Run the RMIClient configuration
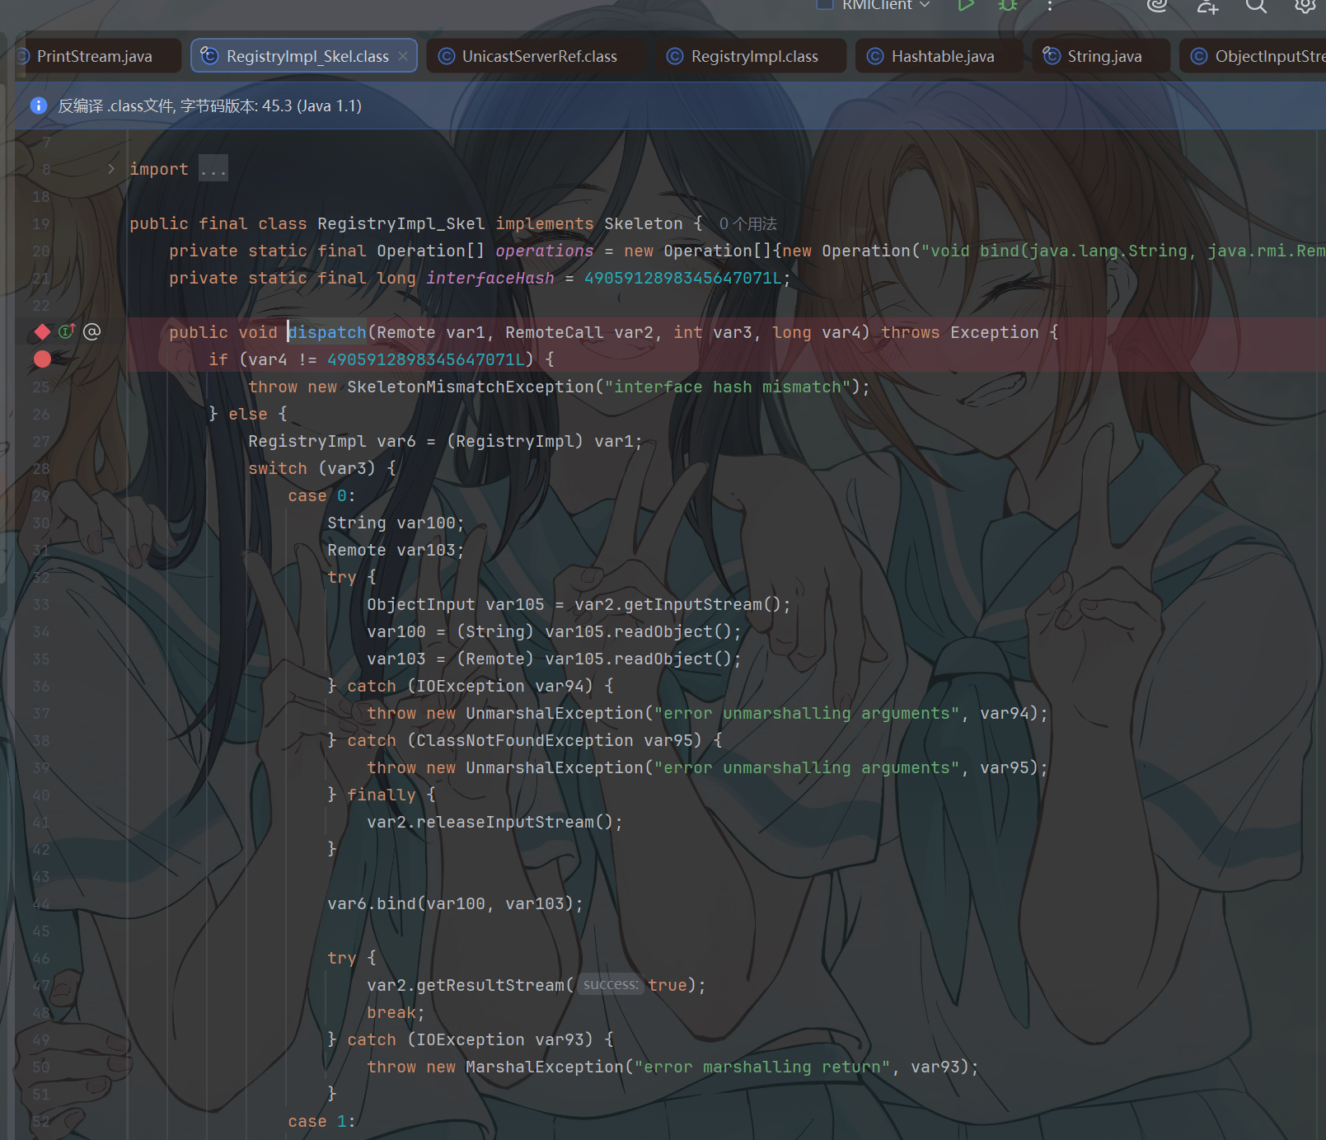 click(x=966, y=5)
